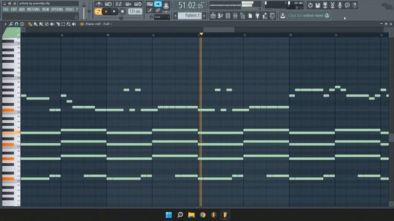This screenshot has height=221, width=394.
Task: Save project with floppy disk icon
Action: point(318,5)
